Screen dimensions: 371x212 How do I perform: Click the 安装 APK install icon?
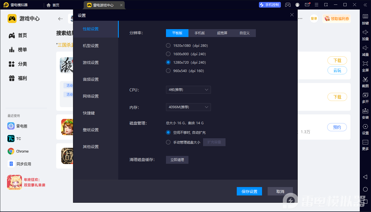[365, 111]
